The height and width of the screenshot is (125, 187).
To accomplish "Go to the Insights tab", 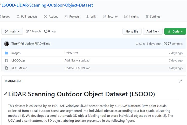I will [x=131, y=16].
